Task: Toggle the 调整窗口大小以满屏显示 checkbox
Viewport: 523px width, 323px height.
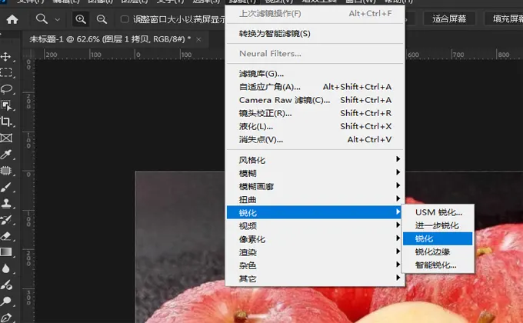Action: (125, 19)
